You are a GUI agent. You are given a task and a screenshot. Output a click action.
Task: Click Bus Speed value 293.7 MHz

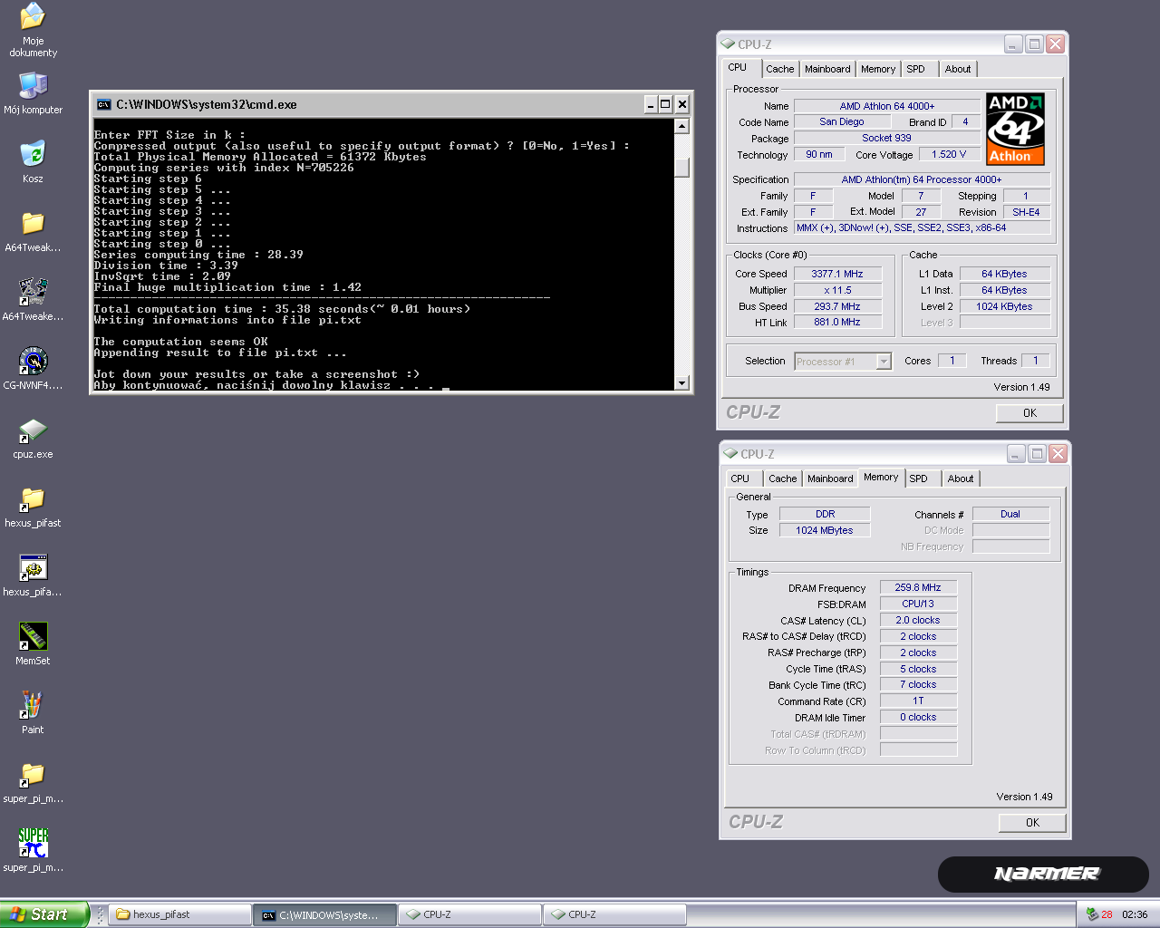(x=837, y=306)
